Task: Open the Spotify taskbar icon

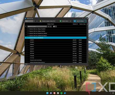Action: coord(61,93)
